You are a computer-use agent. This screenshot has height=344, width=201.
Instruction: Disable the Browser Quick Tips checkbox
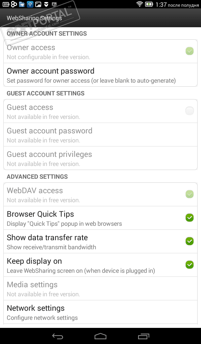point(190,218)
